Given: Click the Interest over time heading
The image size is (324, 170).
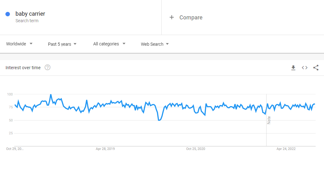Looking at the screenshot, I should [23, 68].
